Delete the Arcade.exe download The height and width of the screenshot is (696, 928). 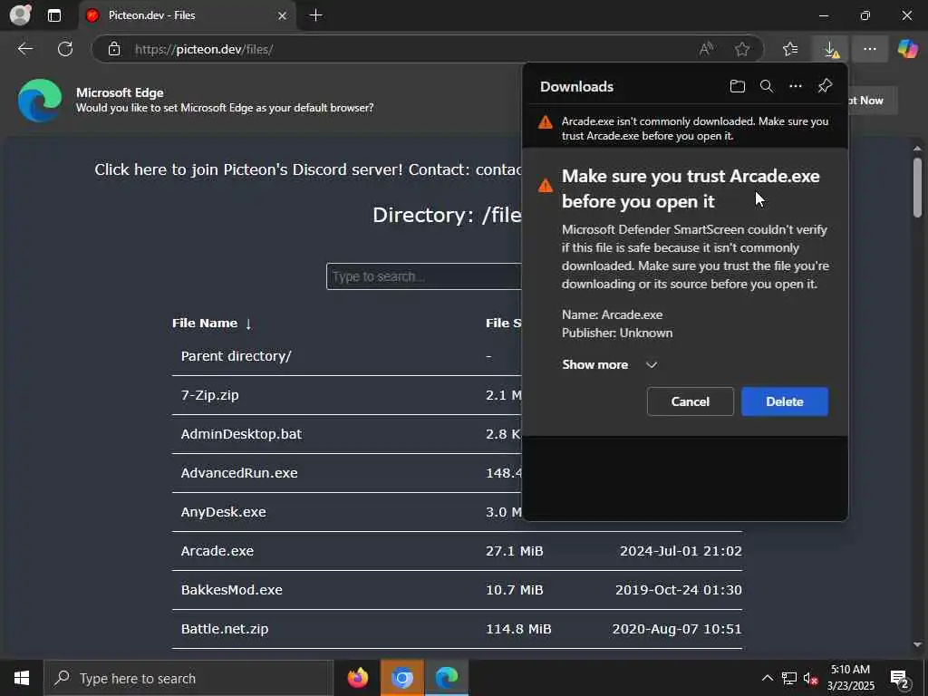click(x=784, y=401)
